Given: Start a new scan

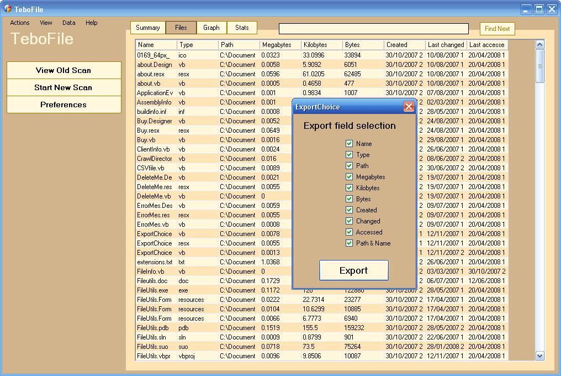Looking at the screenshot, I should pos(63,87).
